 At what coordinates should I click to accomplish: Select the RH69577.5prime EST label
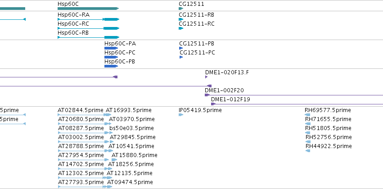coord(328,110)
